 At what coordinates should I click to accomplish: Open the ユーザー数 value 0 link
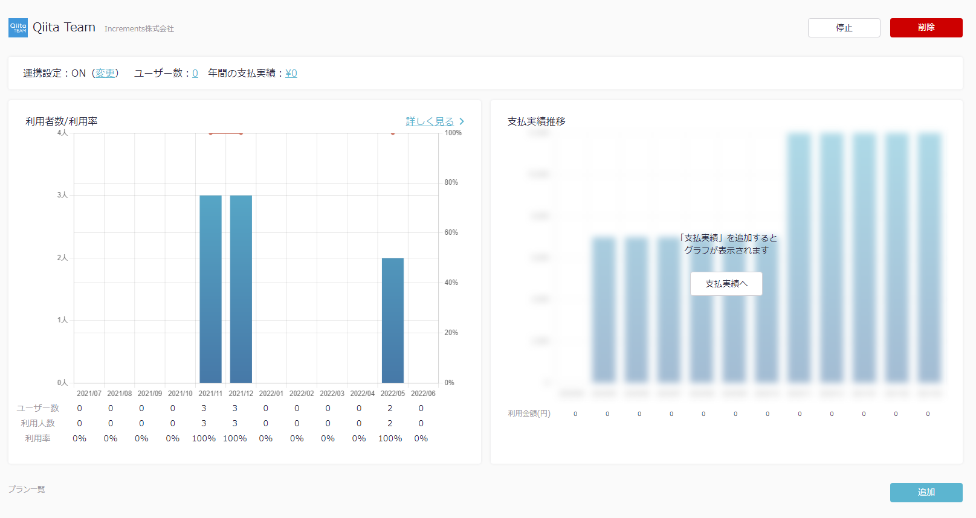[195, 73]
